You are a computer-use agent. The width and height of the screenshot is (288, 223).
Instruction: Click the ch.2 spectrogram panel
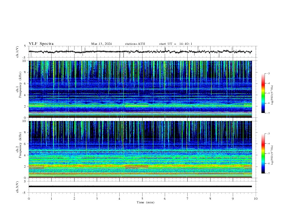140,149
